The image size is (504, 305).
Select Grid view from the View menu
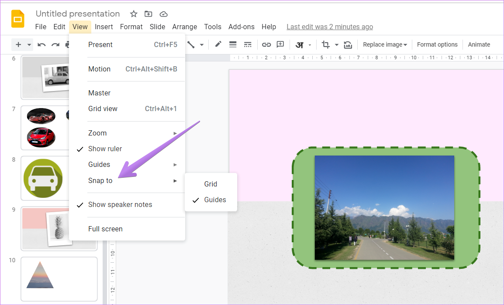pos(103,108)
